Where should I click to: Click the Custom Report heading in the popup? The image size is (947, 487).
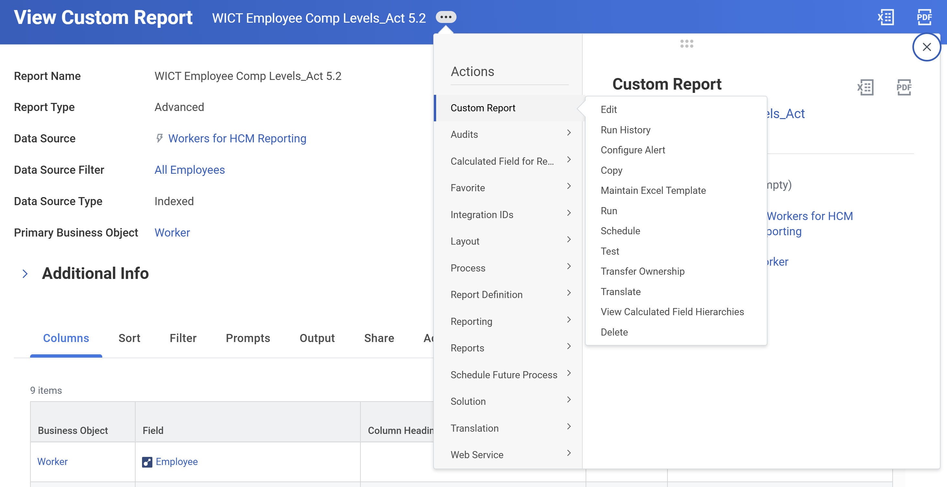[x=667, y=84]
